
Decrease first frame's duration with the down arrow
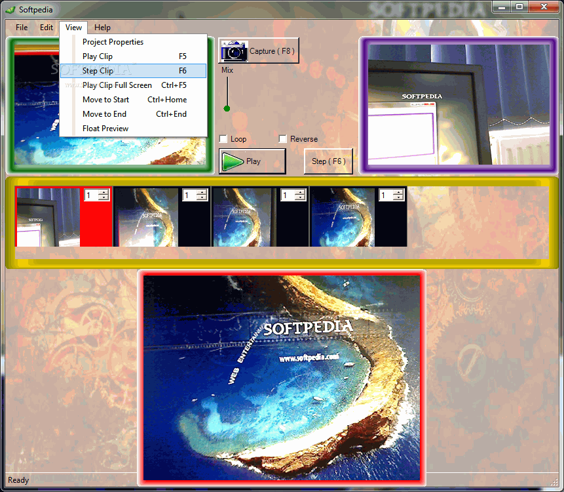pos(103,197)
